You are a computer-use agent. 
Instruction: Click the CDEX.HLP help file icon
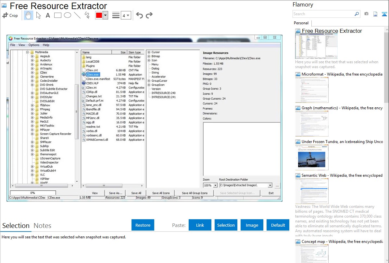(84, 83)
